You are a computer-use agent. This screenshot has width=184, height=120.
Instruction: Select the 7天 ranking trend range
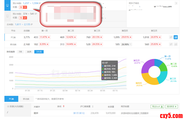click(x=20, y=52)
